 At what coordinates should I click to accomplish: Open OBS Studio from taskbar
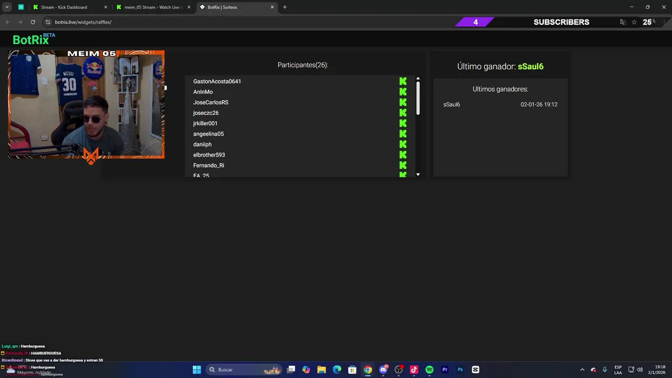[x=399, y=370]
